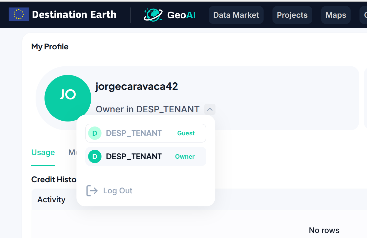The image size is (367, 238).
Task: Click the Log Out arrow icon
Action: [x=92, y=191]
